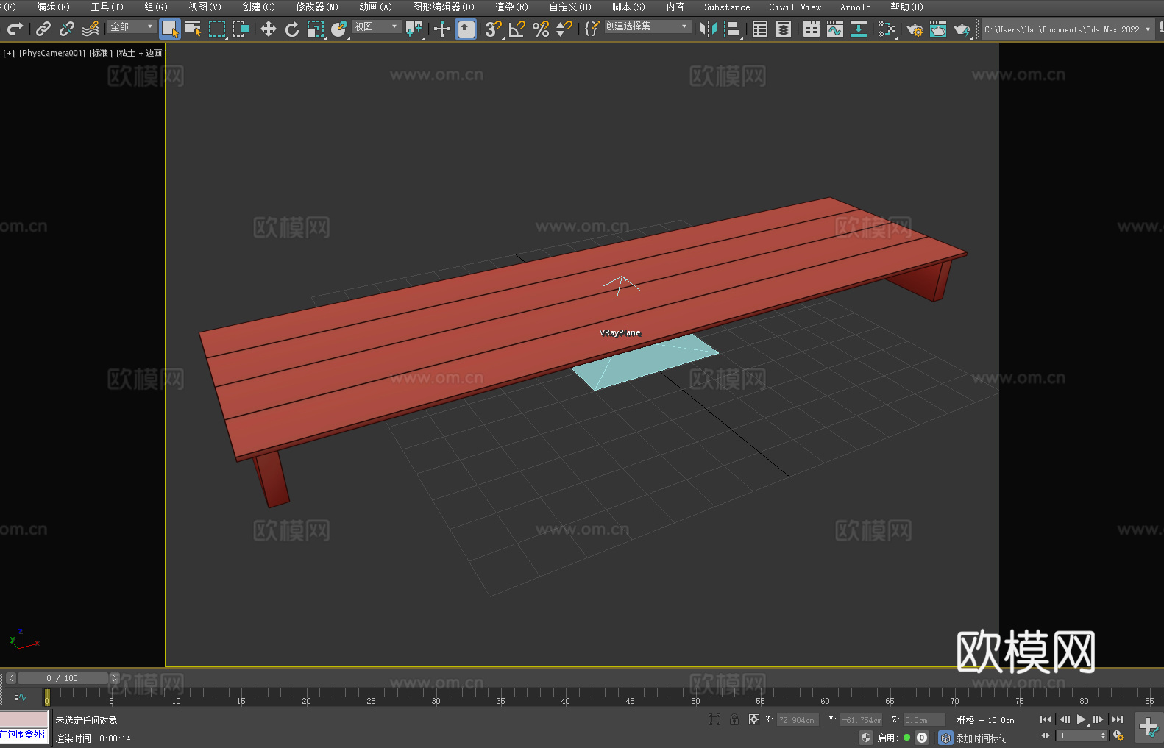Select the Scale tool

click(316, 29)
